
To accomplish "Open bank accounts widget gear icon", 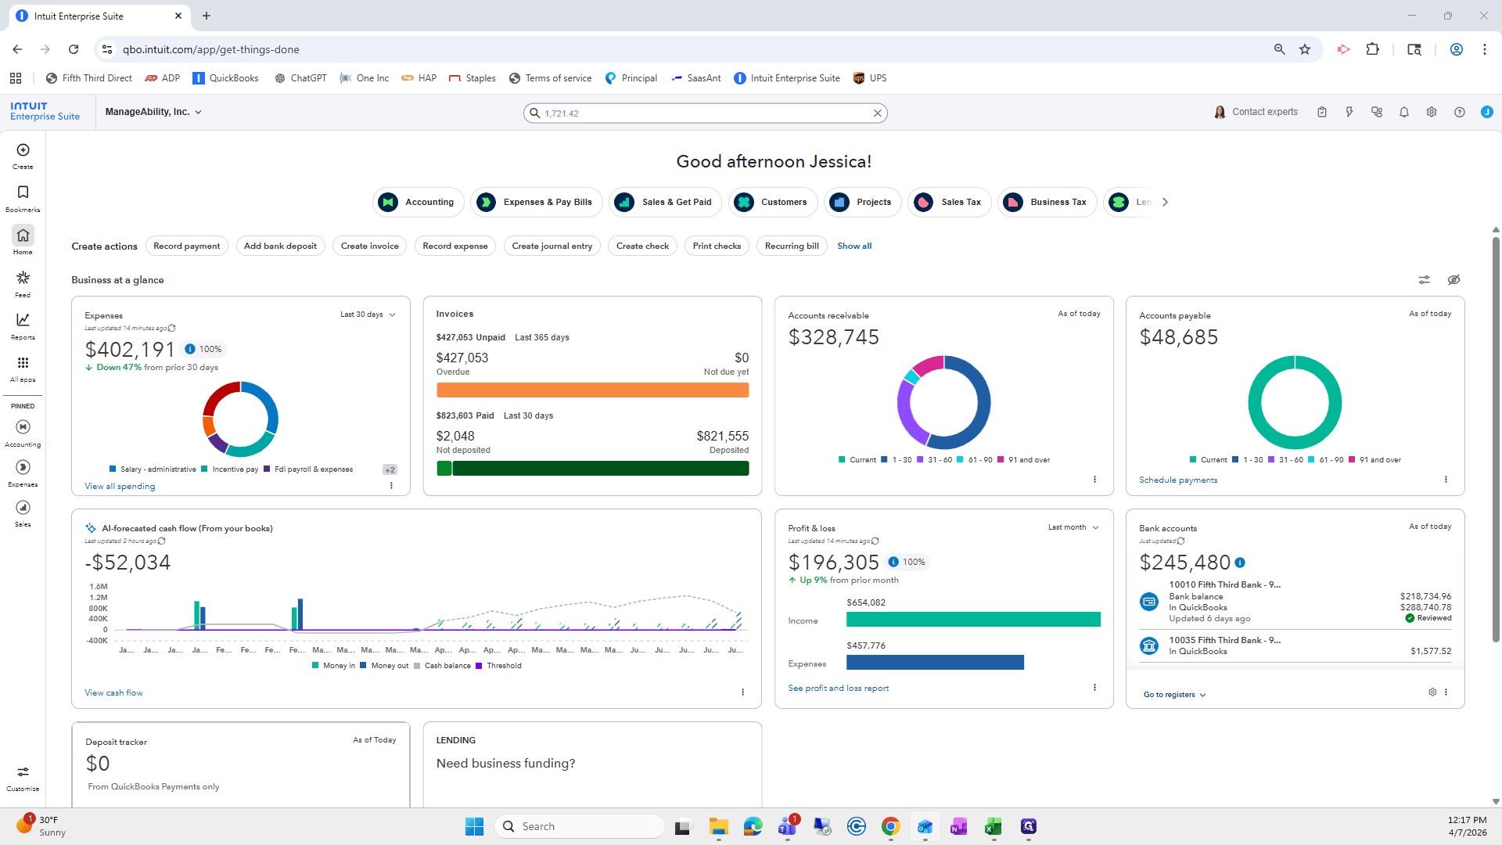I will pos(1432,692).
